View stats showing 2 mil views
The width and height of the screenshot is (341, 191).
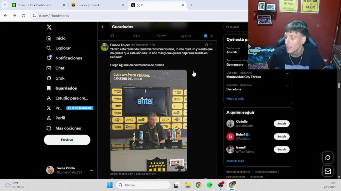[x=185, y=36]
